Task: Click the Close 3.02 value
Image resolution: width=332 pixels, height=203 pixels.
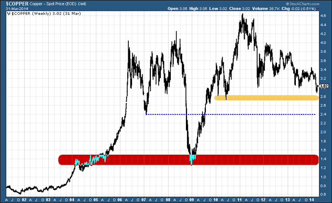Action: click(239, 9)
